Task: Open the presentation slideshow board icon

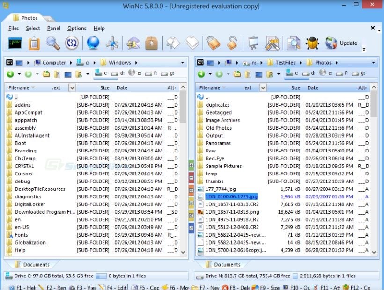Action: pos(253,43)
